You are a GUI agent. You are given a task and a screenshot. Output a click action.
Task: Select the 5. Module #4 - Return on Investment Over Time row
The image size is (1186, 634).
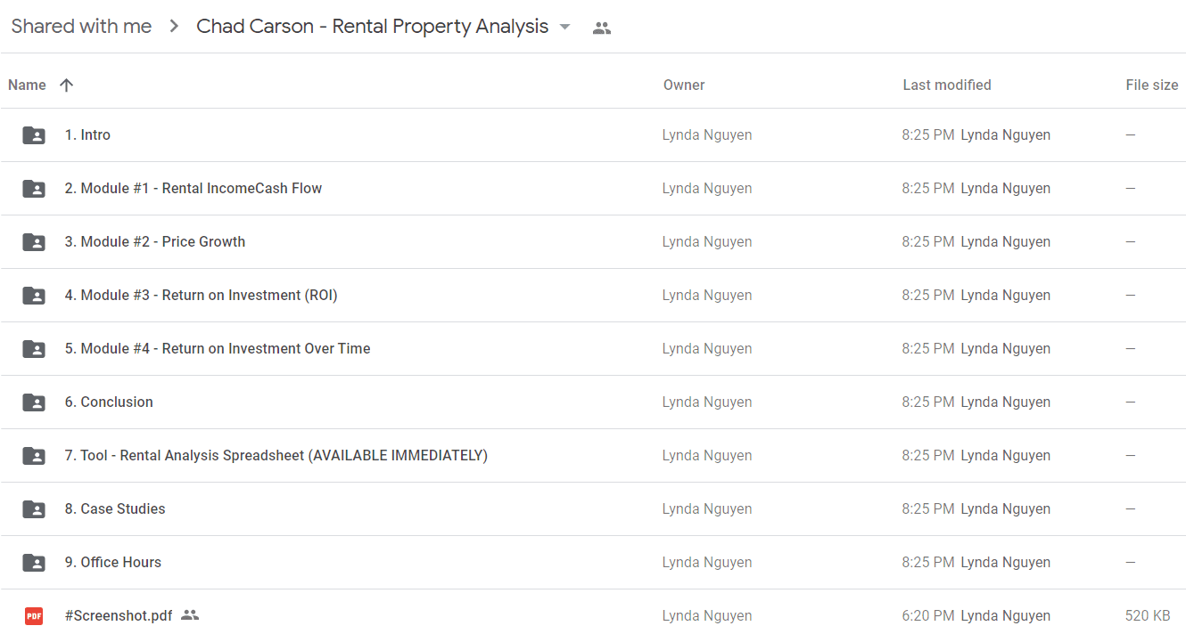point(593,349)
